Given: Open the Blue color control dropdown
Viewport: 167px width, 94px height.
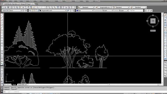Looking at the screenshot, I should (x=85, y=10).
